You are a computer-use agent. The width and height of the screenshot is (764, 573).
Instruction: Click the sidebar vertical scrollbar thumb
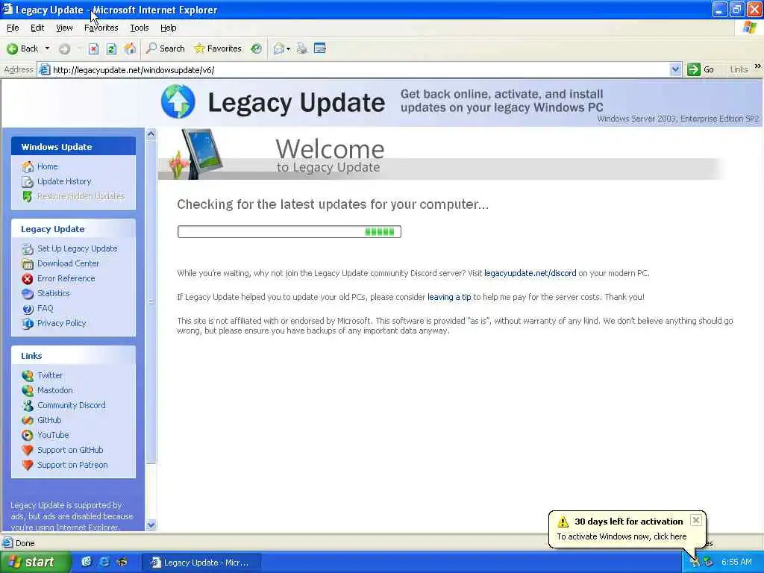click(151, 301)
